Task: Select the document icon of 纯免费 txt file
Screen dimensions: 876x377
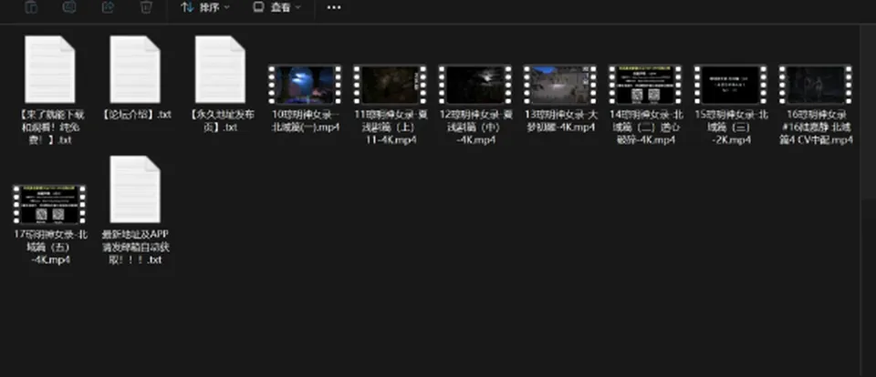Action: pos(49,69)
